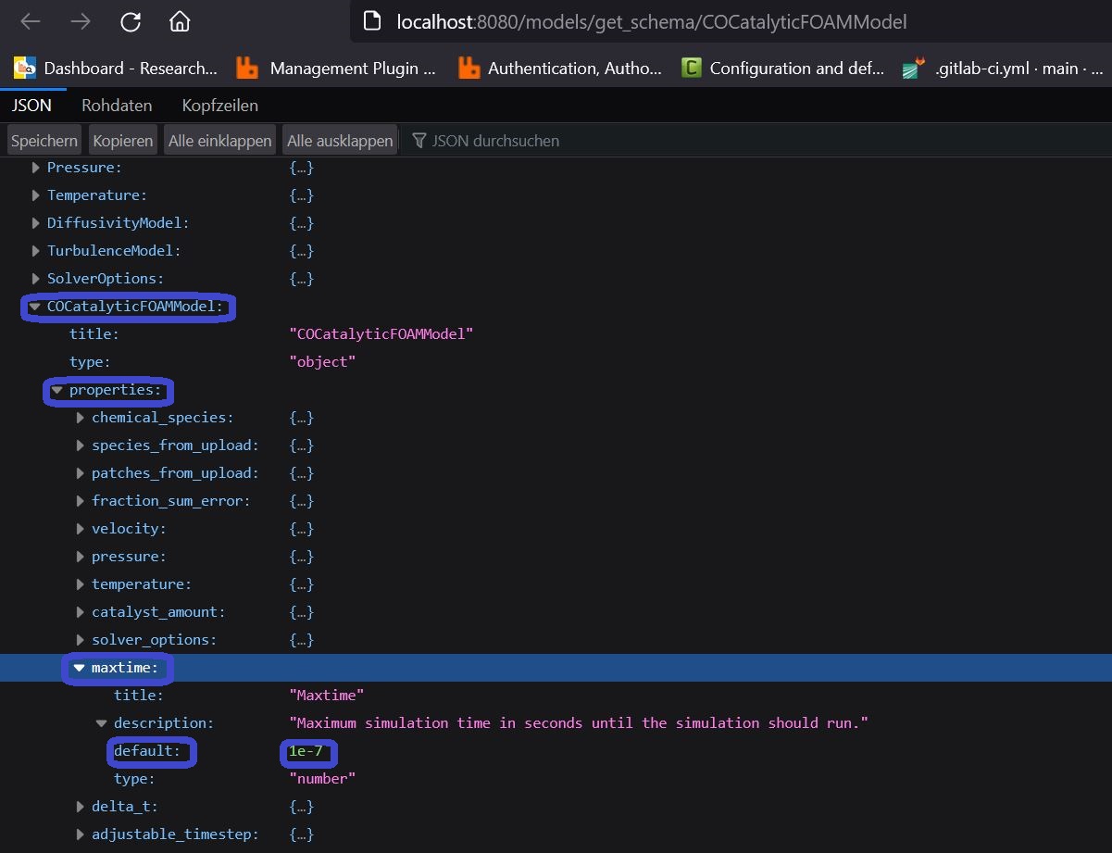Collapse the COCatalyticFOAMModel node

[x=35, y=307]
